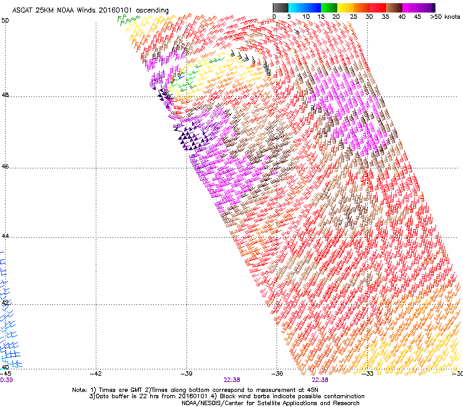This screenshot has width=463, height=407.
Task: Select the longitude label '-42'
Action: 96,374
